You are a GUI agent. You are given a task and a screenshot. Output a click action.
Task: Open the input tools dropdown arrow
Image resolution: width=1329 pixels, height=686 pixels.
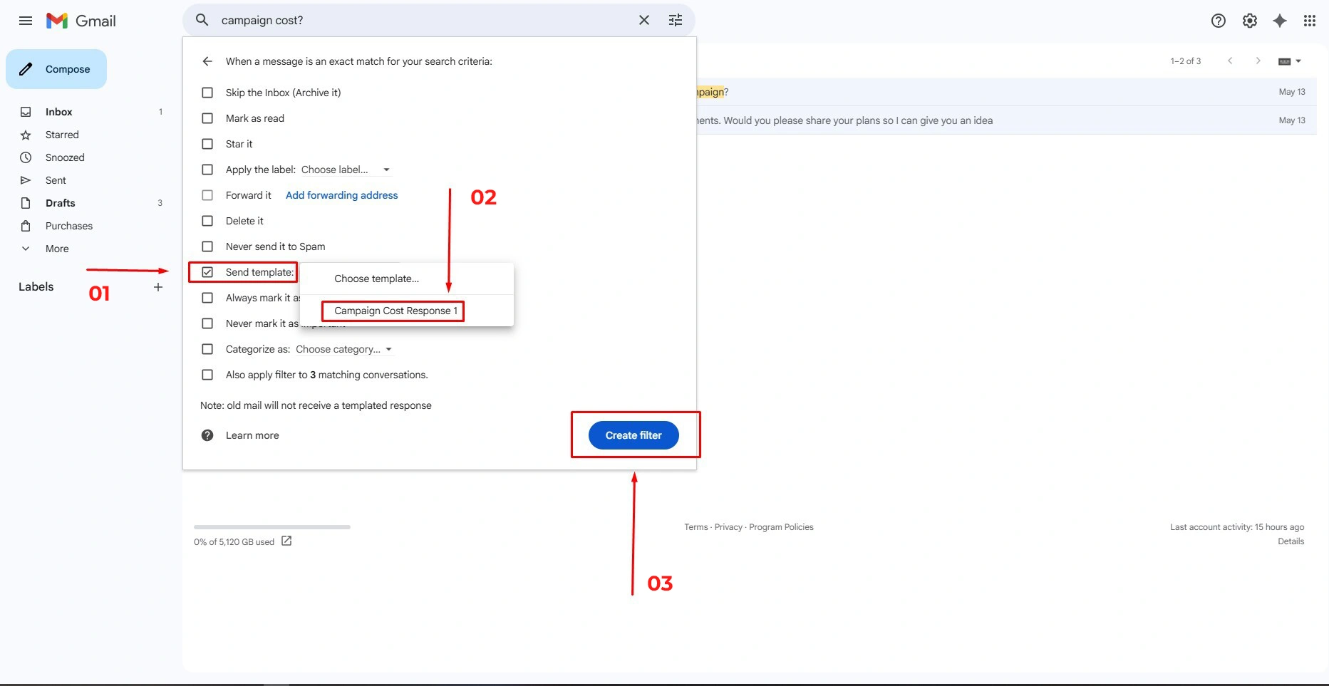coord(1298,61)
